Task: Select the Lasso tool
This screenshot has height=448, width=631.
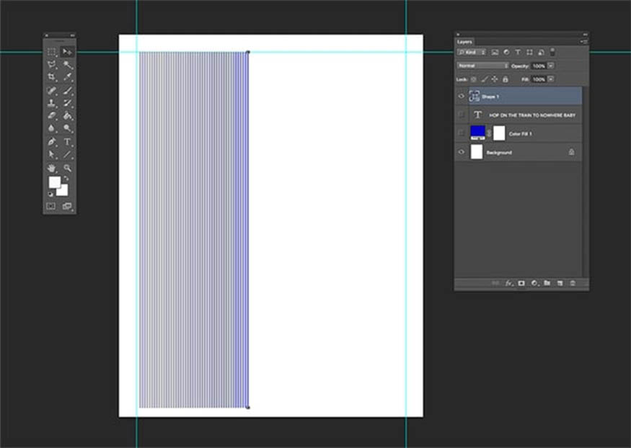Action: 51,65
